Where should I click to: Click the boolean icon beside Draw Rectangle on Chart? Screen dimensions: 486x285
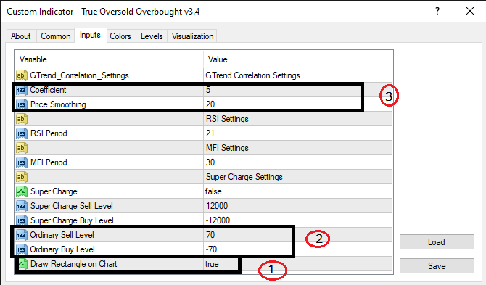coord(22,264)
